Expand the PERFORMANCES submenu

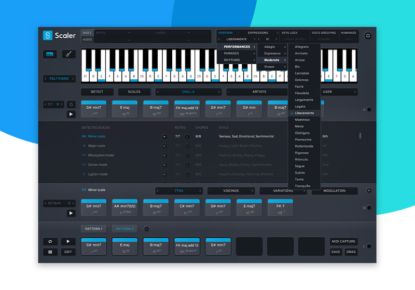click(237, 47)
